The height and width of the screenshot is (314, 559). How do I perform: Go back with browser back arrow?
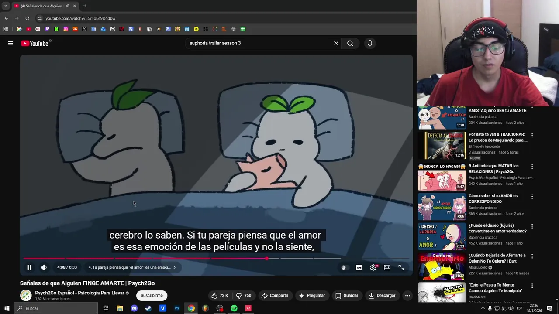point(6,18)
